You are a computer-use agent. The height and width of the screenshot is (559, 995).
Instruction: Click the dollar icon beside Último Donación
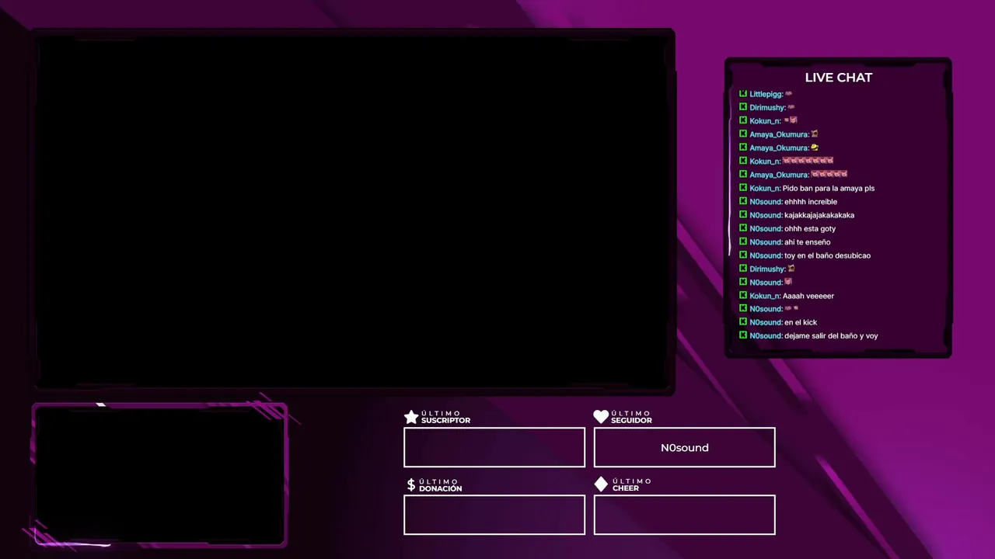411,485
